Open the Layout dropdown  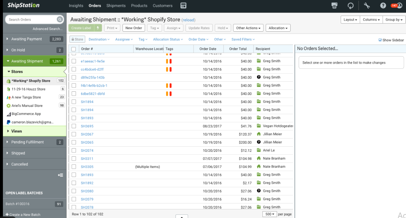(350, 20)
